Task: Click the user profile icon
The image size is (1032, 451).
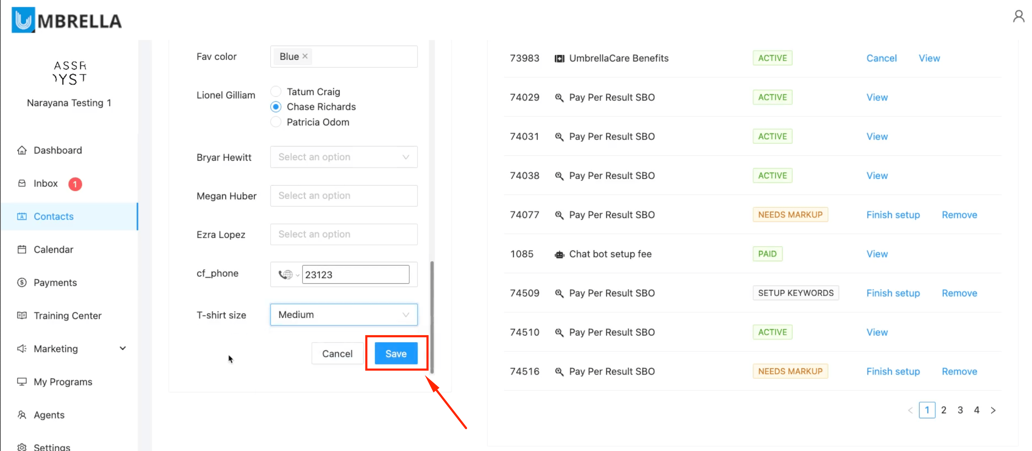Action: (1018, 17)
